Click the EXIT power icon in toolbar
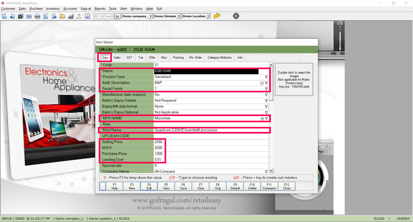Image resolution: width=413 pixels, height=222 pixels. point(79,16)
